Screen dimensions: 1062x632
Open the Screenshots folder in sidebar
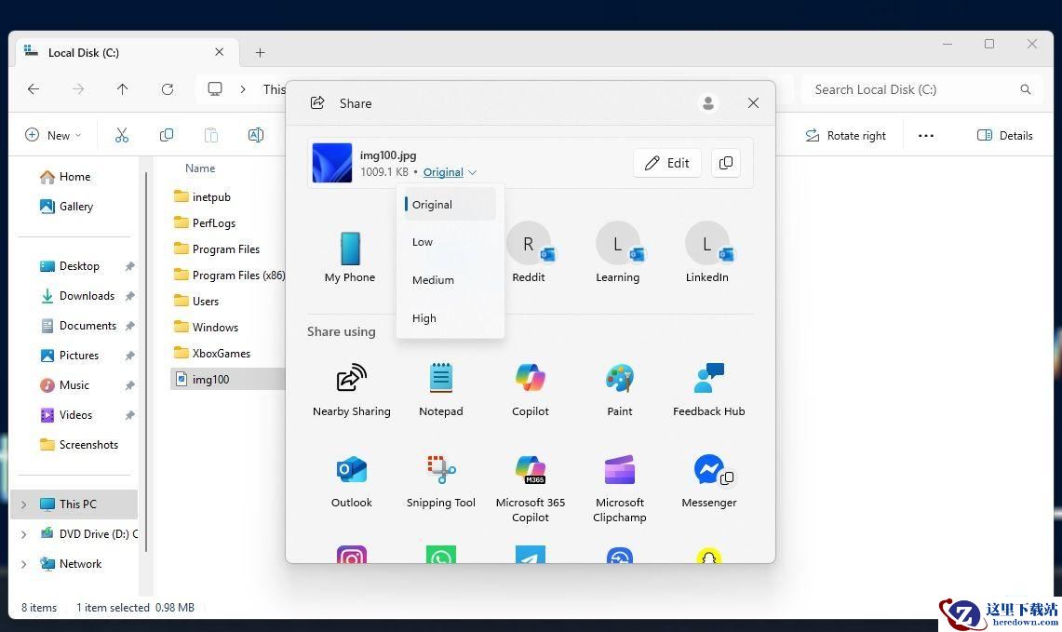pos(78,445)
